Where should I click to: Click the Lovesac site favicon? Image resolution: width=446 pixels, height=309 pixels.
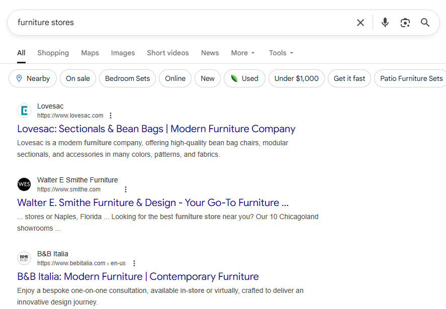click(24, 111)
